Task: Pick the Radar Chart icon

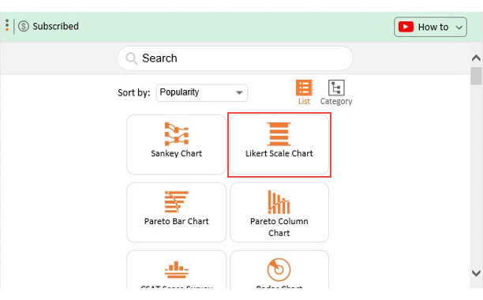Action: [279, 269]
